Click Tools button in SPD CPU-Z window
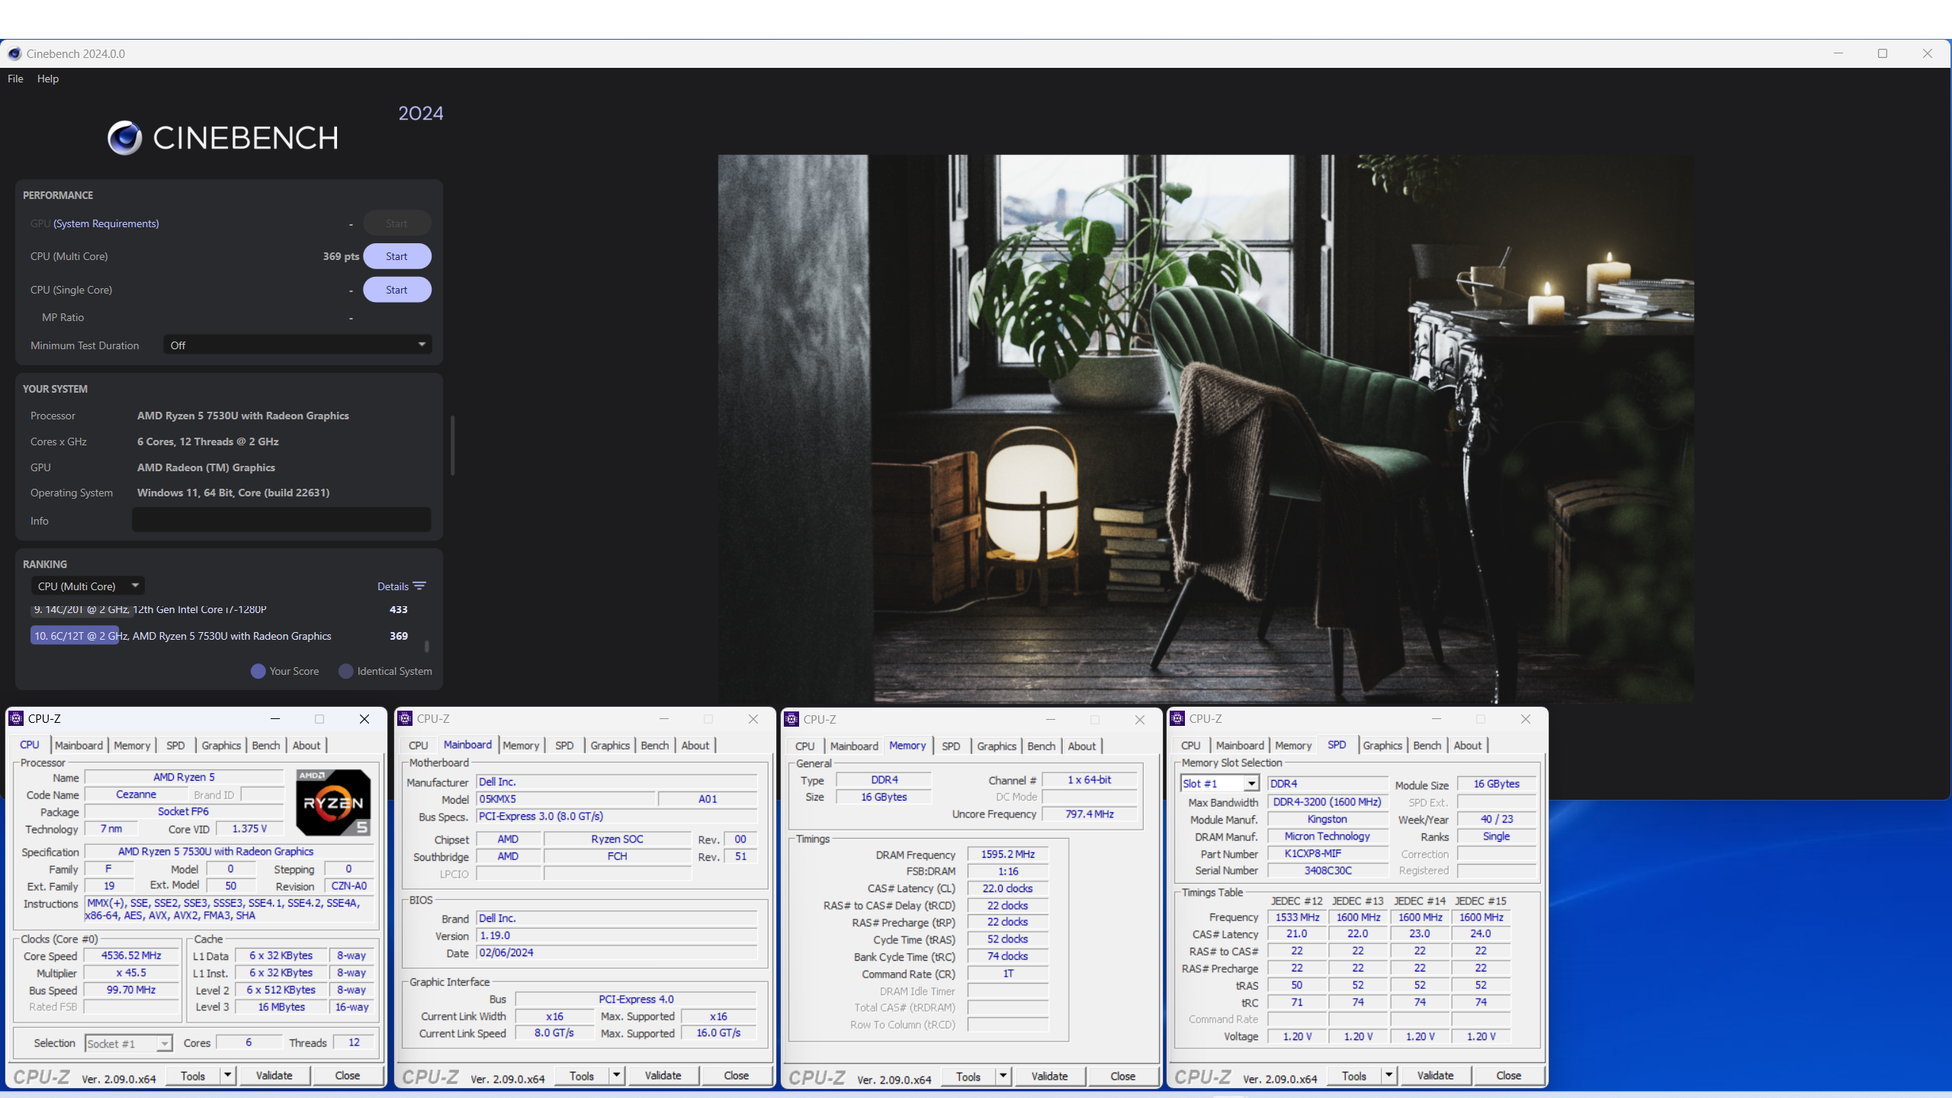This screenshot has height=1098, width=1952. click(1353, 1075)
